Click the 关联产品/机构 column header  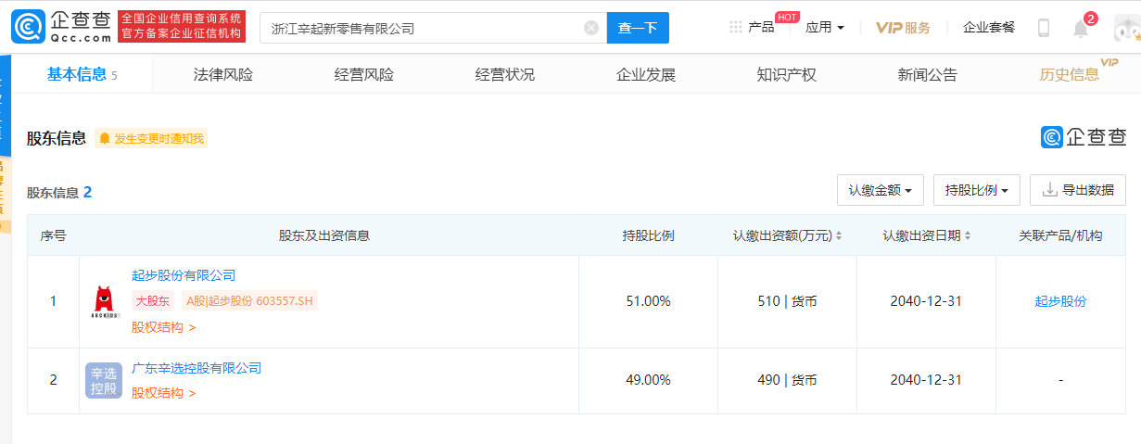[1060, 235]
